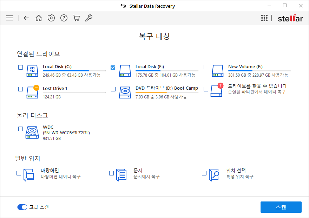Screen dimensions: 309x218
Task: Click the 드라이브를 찾을 수 없습니다 label
Action: tap(257, 86)
